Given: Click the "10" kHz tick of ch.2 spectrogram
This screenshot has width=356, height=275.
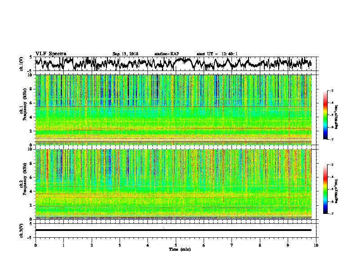Looking at the screenshot, I should click(x=31, y=149).
